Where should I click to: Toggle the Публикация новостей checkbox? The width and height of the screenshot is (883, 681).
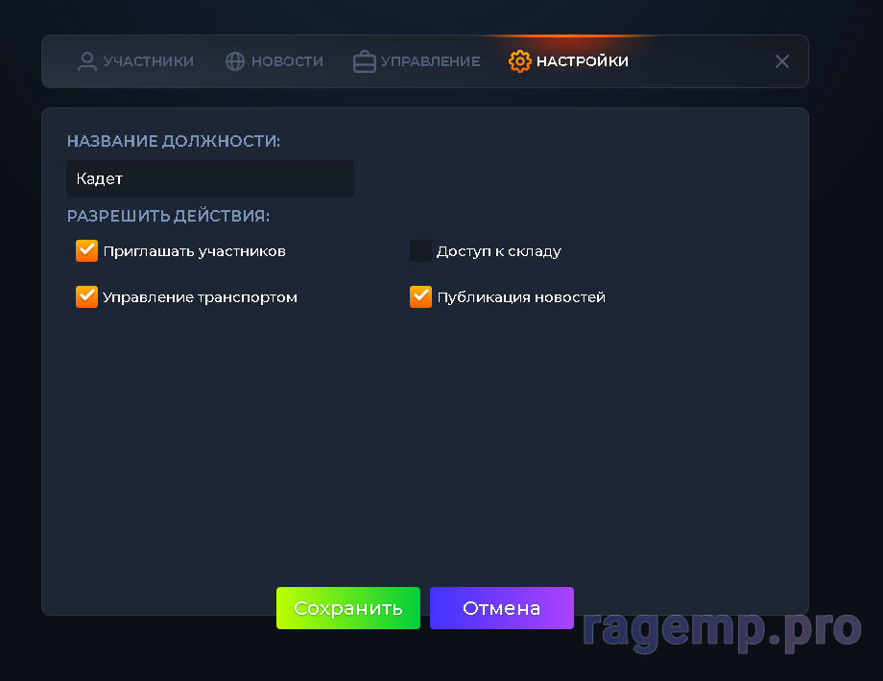(x=420, y=297)
